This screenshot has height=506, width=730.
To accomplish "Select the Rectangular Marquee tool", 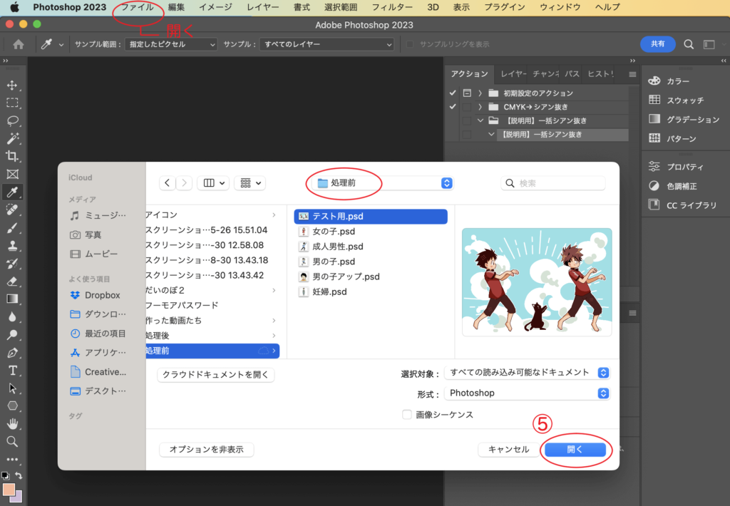I will tap(13, 103).
